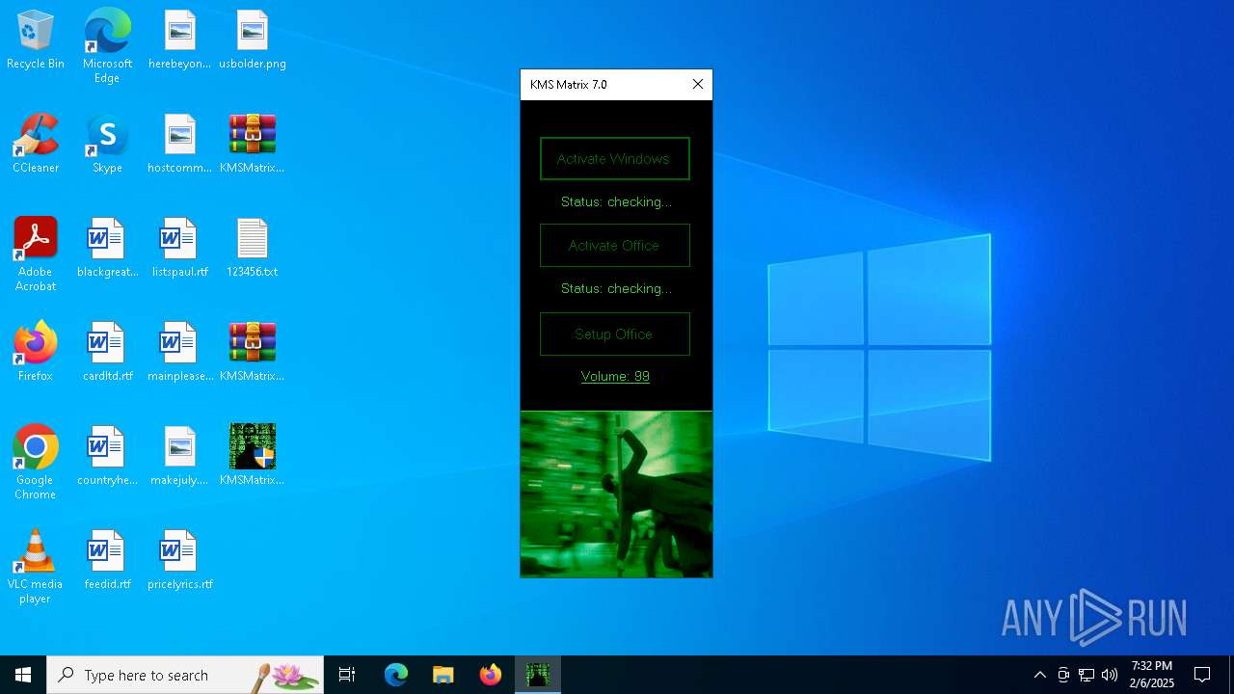Select the Microsoft Edge desktop shortcut
The image size is (1234, 694).
point(107,46)
